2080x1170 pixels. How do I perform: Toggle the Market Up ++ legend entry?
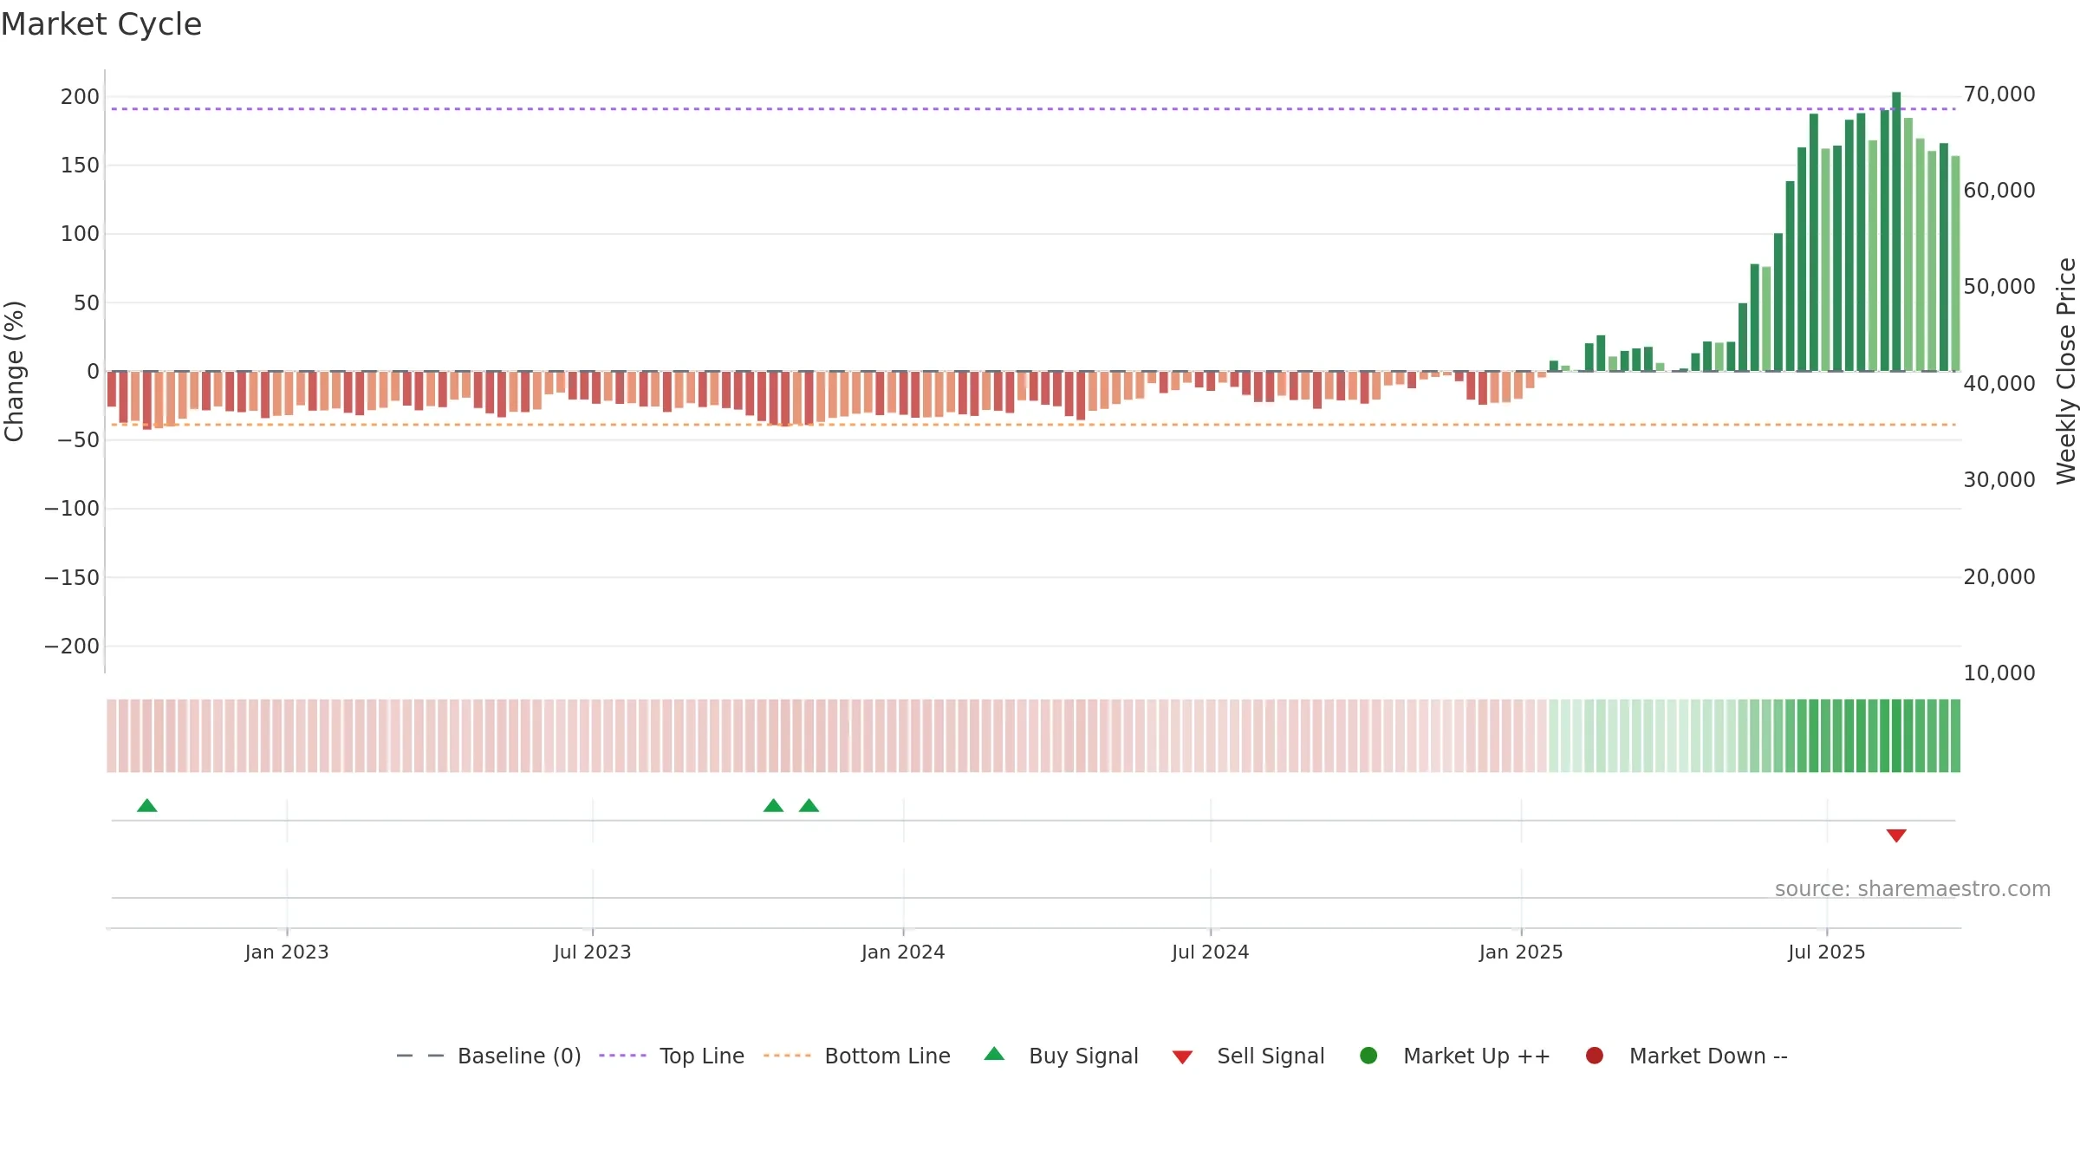tap(1455, 1056)
